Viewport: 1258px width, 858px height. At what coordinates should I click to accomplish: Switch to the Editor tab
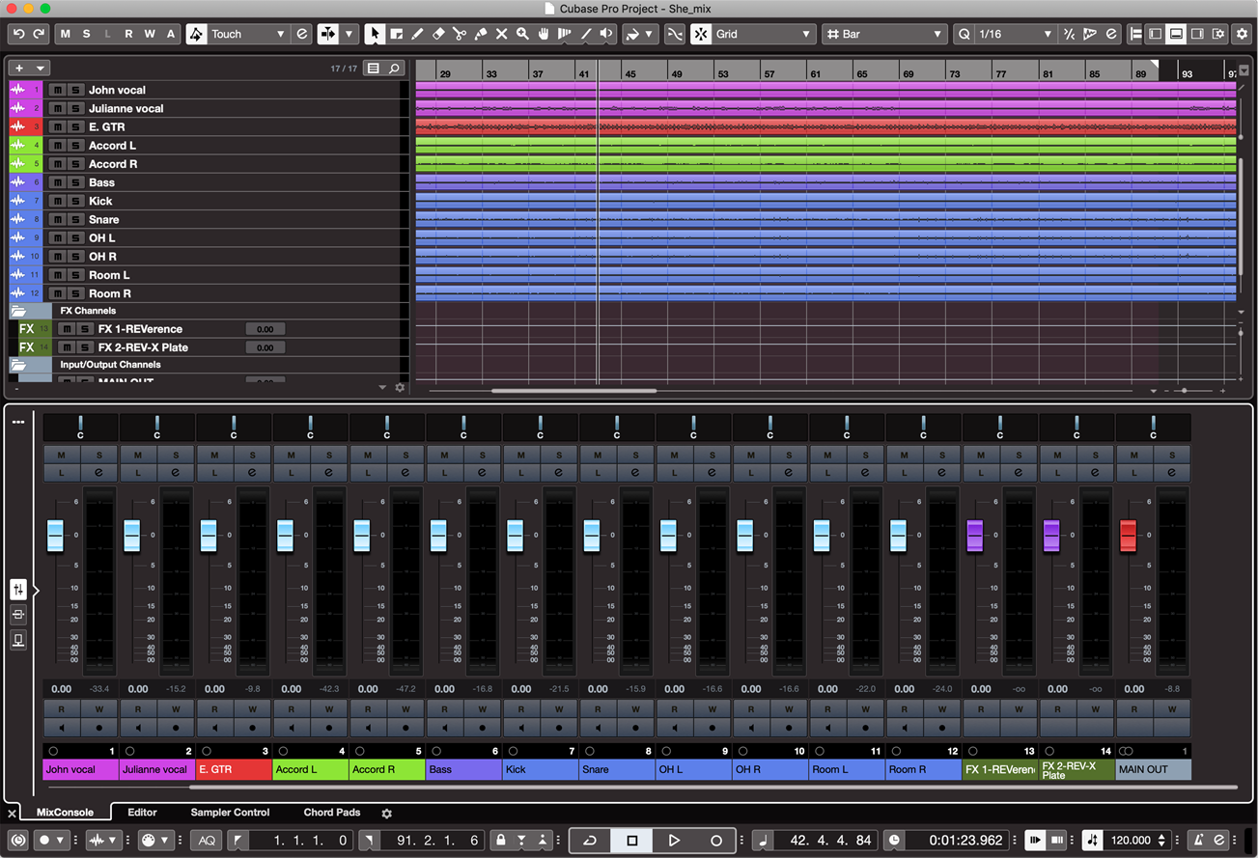(x=142, y=813)
